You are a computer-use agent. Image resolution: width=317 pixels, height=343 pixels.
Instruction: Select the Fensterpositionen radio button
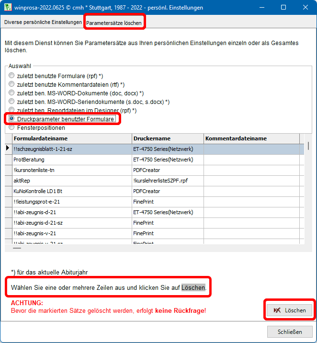pyautogui.click(x=11, y=128)
